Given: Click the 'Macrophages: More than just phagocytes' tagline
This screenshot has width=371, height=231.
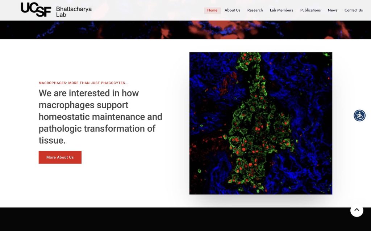Looking at the screenshot, I should click(84, 83).
